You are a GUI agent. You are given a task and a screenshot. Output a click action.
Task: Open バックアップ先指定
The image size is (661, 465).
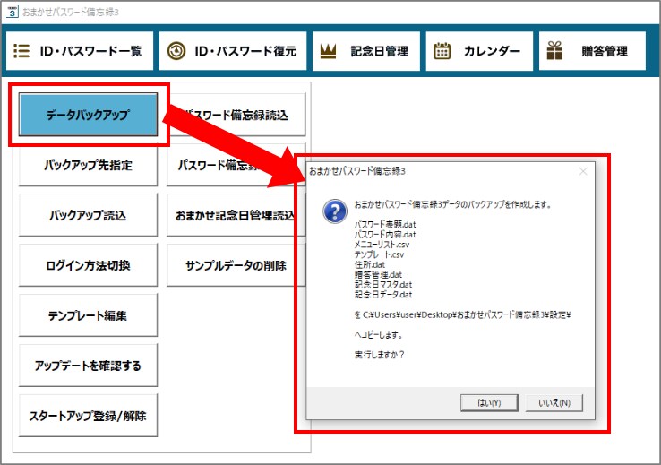(88, 165)
